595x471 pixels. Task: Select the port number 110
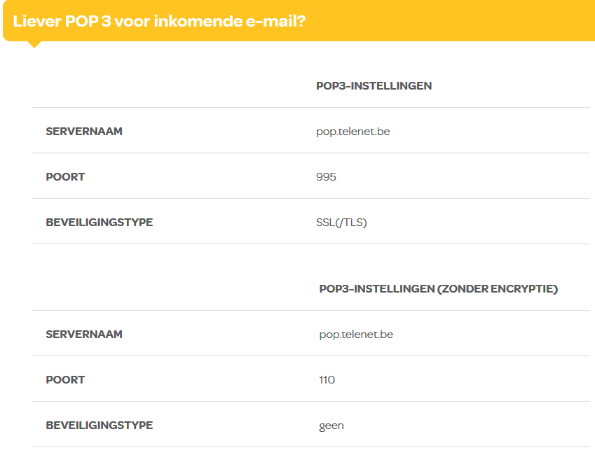click(327, 380)
